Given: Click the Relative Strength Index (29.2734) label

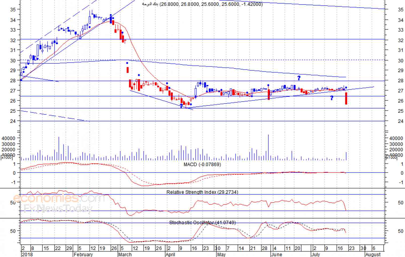Looking at the screenshot, I should (202, 192).
